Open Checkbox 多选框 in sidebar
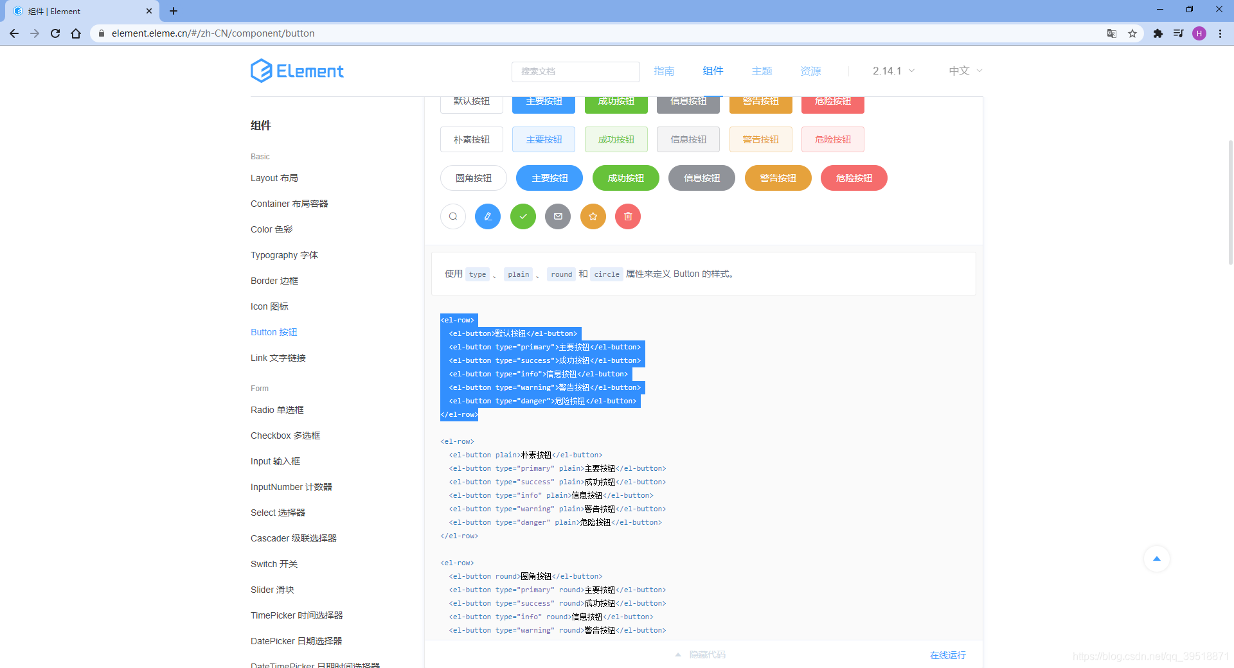Screen dimensions: 1234x668 285,435
